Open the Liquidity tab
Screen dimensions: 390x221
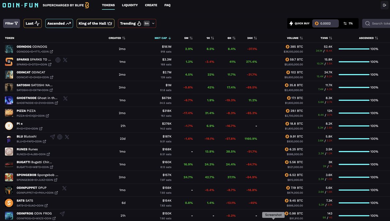(x=130, y=5)
